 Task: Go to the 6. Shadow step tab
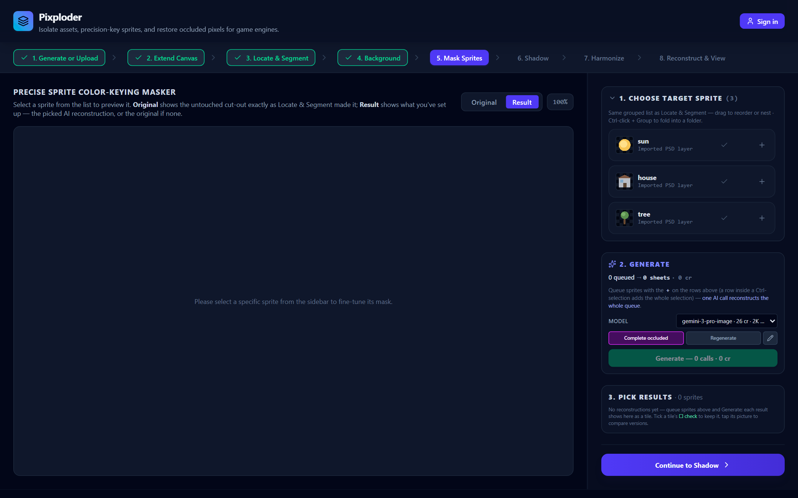click(x=533, y=58)
